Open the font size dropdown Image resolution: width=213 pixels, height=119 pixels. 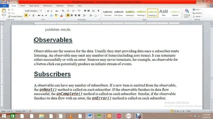tap(45, 11)
